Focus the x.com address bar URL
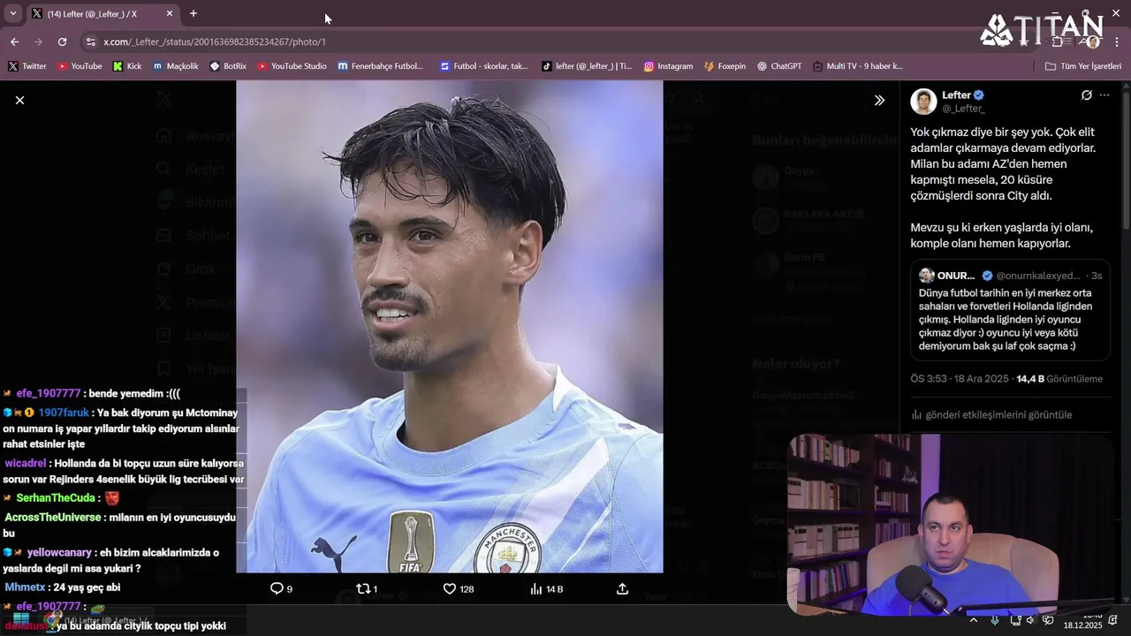 coord(215,42)
